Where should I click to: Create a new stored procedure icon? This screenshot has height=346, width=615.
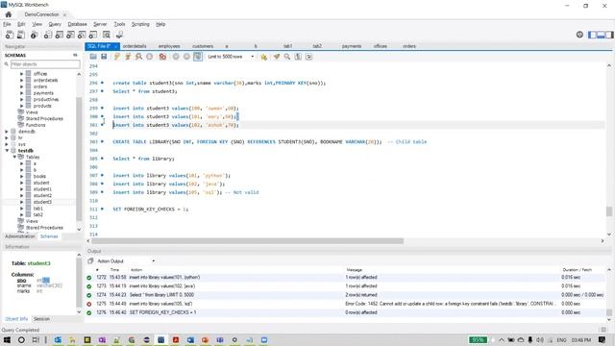pyautogui.click(x=82, y=35)
